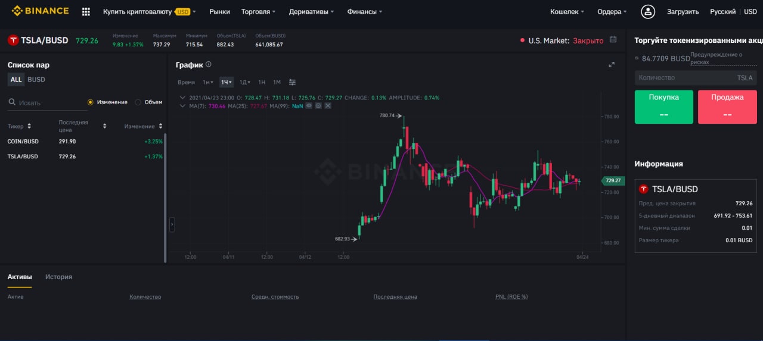The height and width of the screenshot is (341, 763).
Task: Open the user profile avatar icon
Action: 648,11
